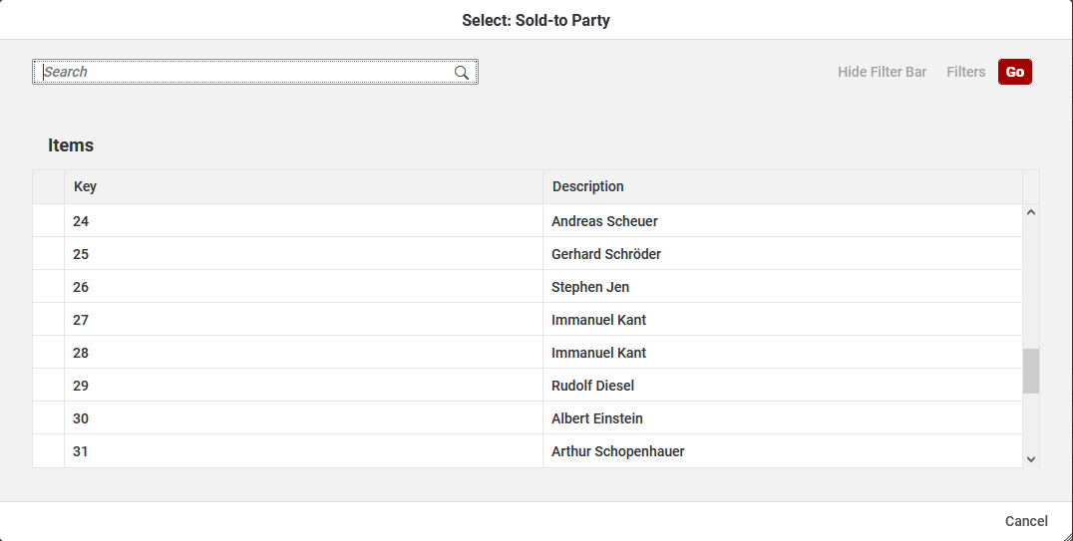The width and height of the screenshot is (1073, 541).
Task: Click Immanuel Kant with key 28
Action: pos(598,353)
